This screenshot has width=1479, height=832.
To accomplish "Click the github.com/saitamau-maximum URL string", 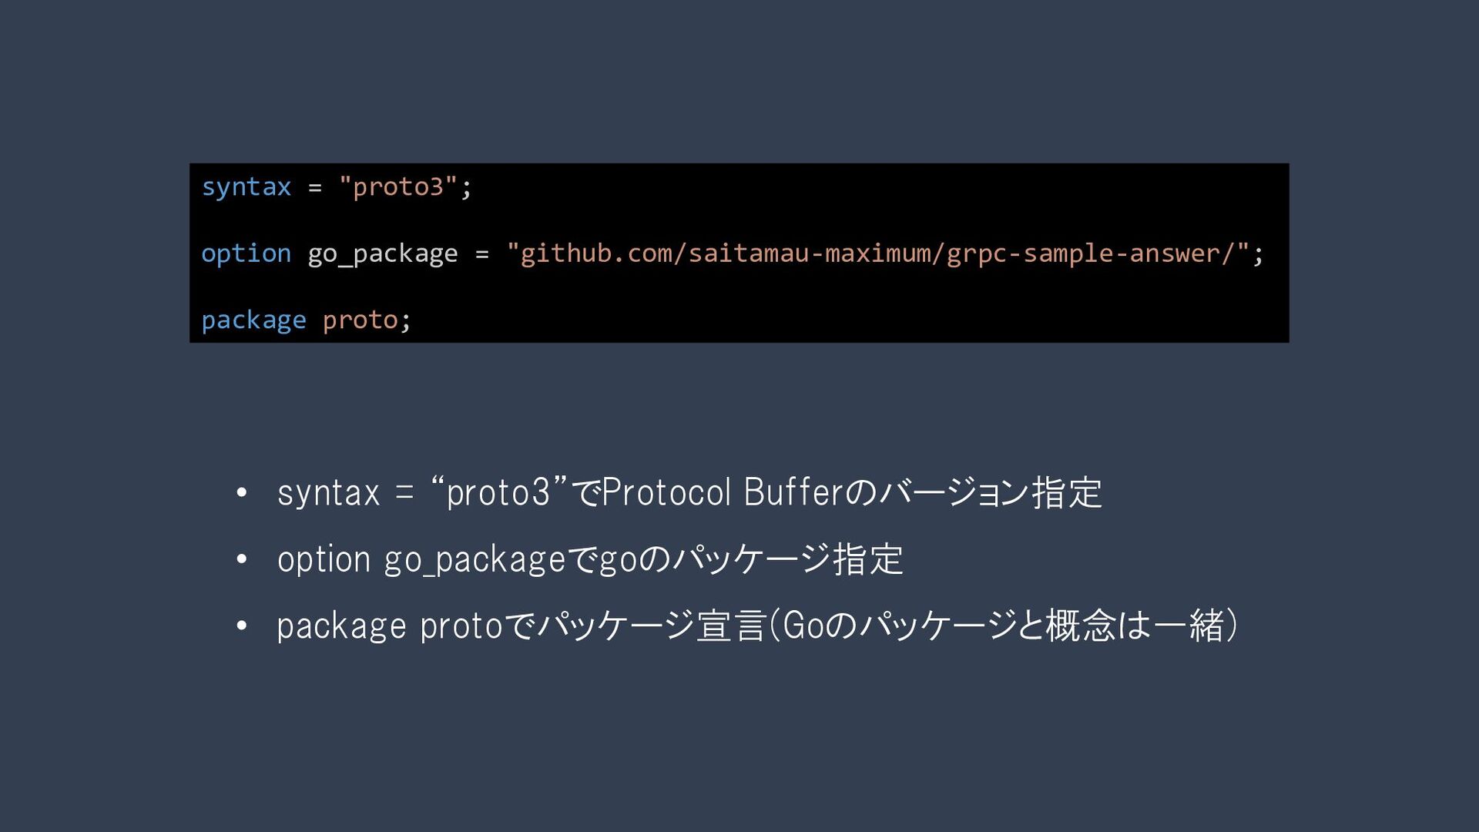I will [877, 253].
